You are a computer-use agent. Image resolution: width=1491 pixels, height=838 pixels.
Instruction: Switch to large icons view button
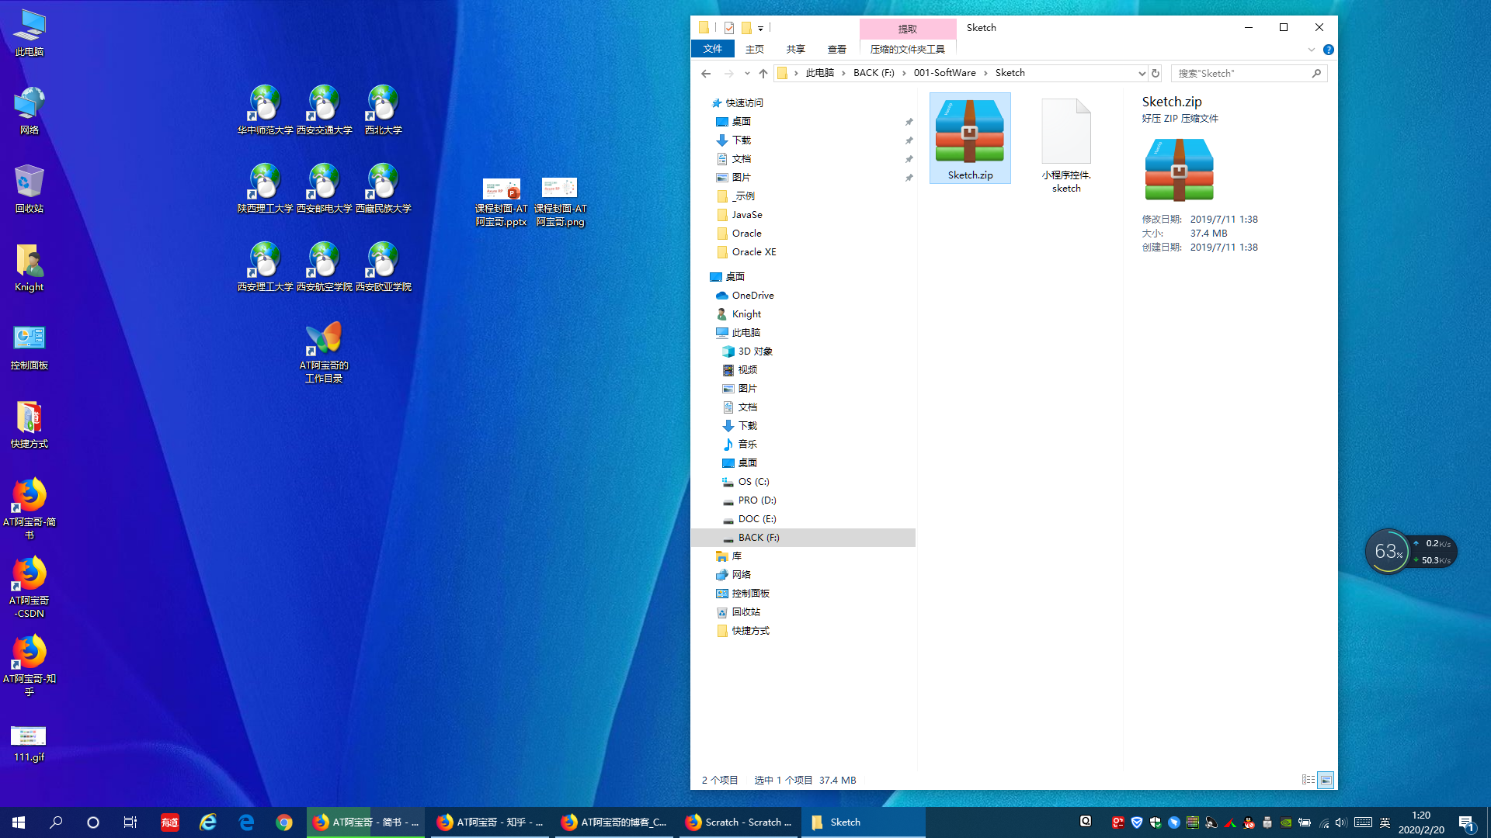(1326, 780)
